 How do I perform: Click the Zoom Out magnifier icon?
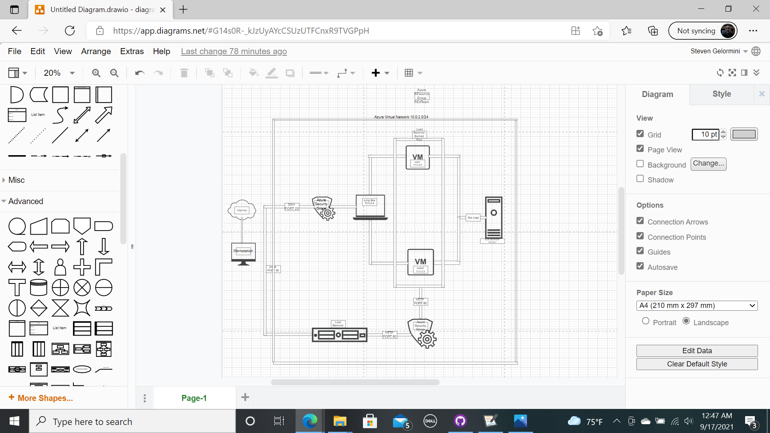[114, 73]
